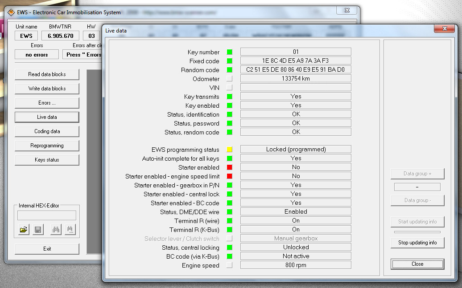Select Live data from the left panel

tap(47, 117)
